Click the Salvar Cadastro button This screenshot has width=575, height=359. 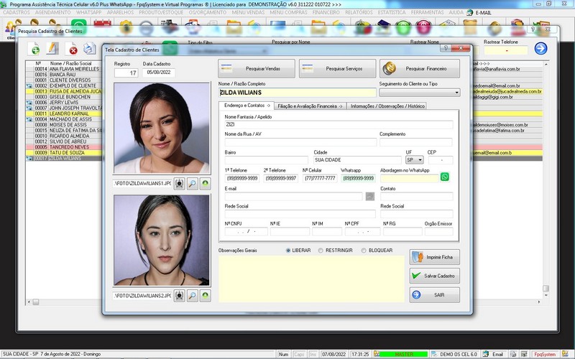[435, 276]
